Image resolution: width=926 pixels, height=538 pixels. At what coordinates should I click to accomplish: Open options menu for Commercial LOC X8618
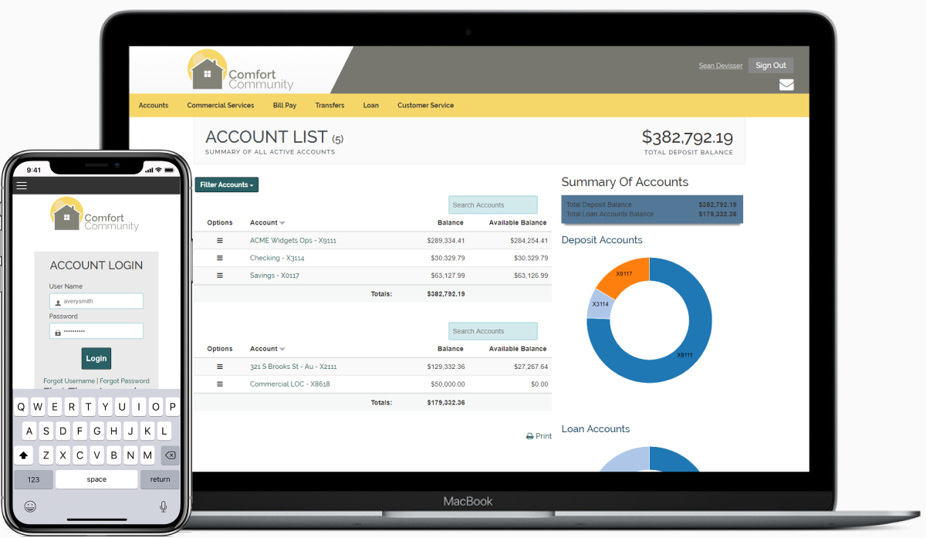click(220, 384)
